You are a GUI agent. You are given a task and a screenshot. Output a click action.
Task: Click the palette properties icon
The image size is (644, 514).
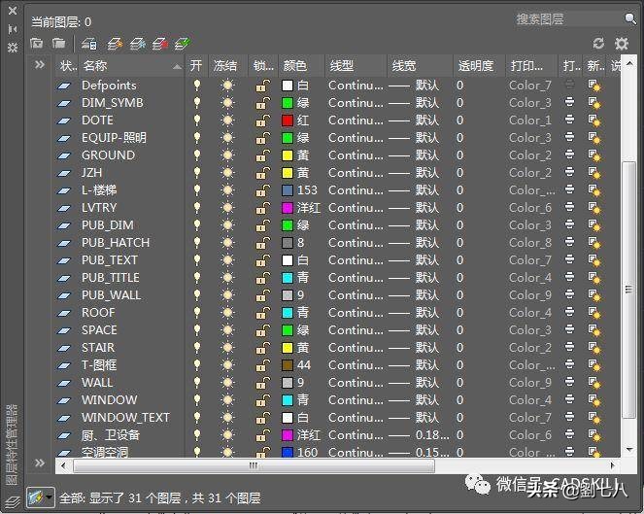13,48
